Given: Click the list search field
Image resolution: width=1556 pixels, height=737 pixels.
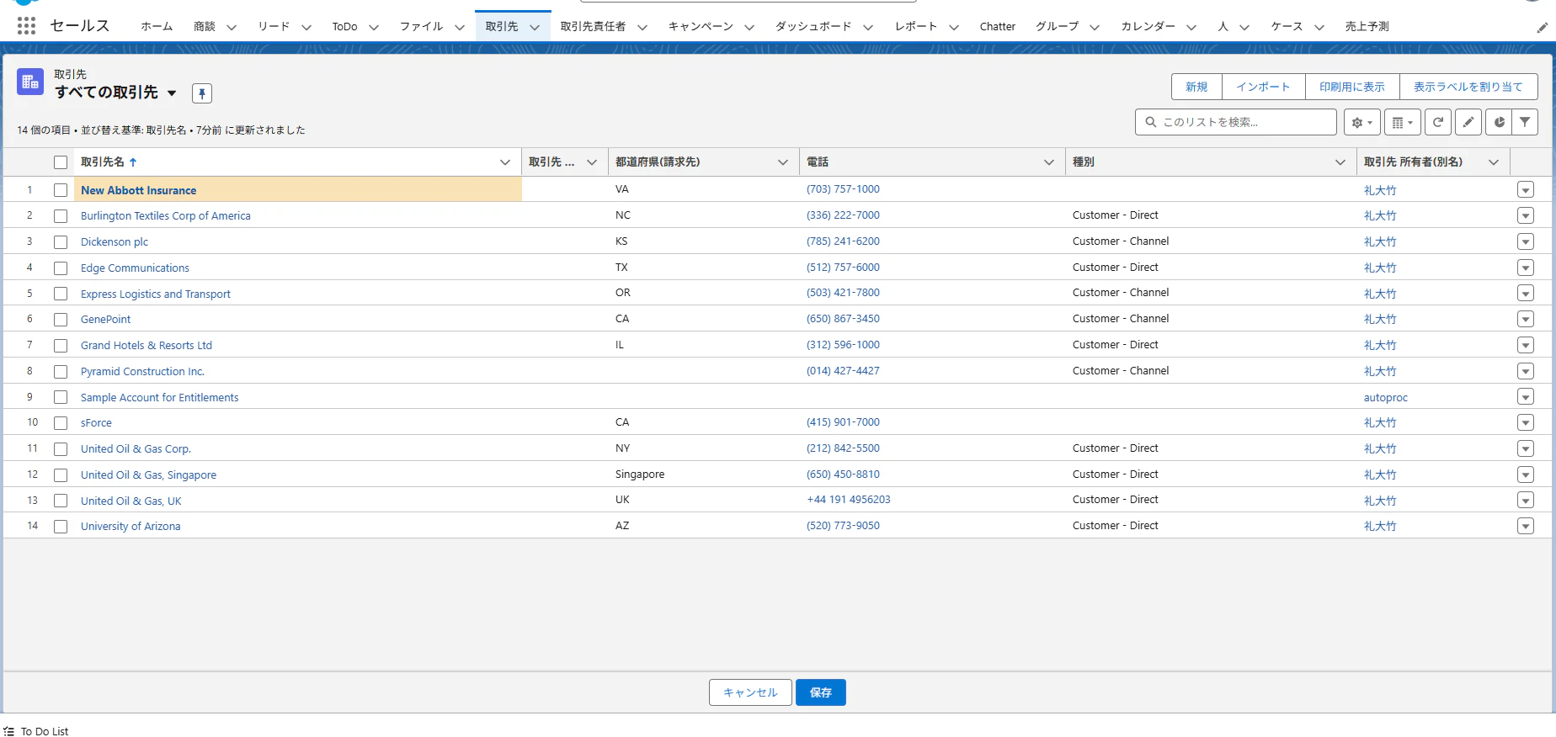Looking at the screenshot, I should click(x=1236, y=122).
